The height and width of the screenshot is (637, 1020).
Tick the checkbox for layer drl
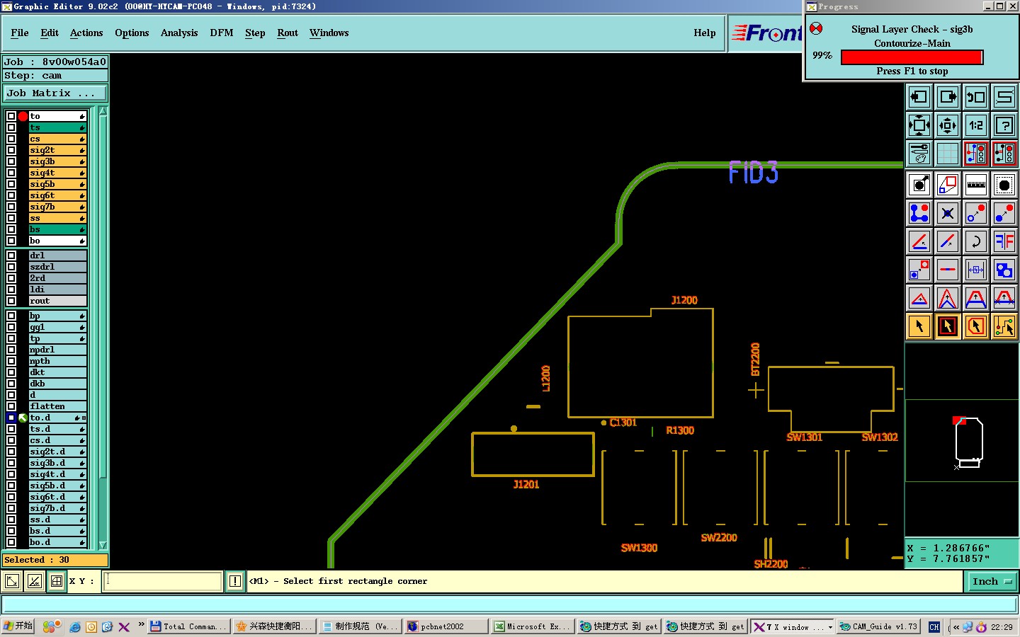tap(11, 256)
